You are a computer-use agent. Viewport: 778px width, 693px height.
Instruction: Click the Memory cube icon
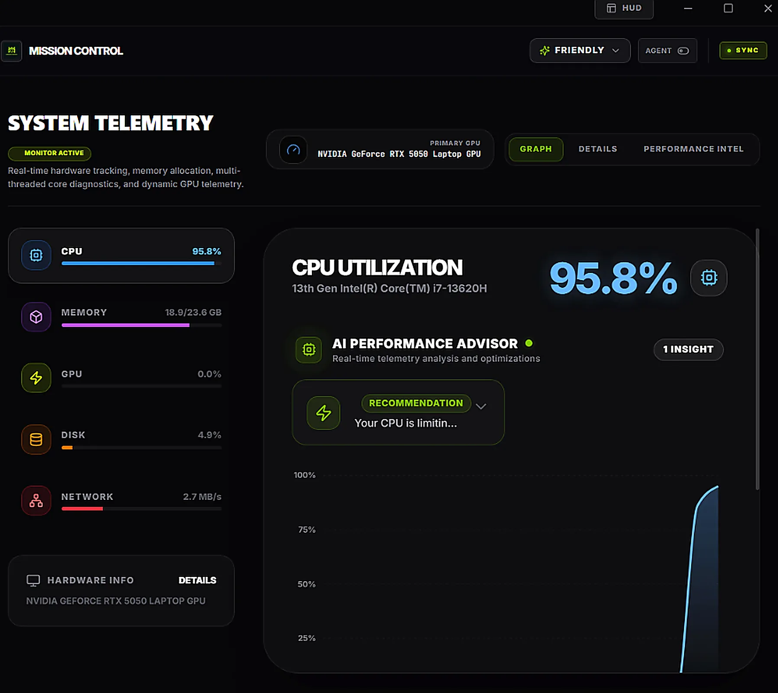click(x=36, y=317)
